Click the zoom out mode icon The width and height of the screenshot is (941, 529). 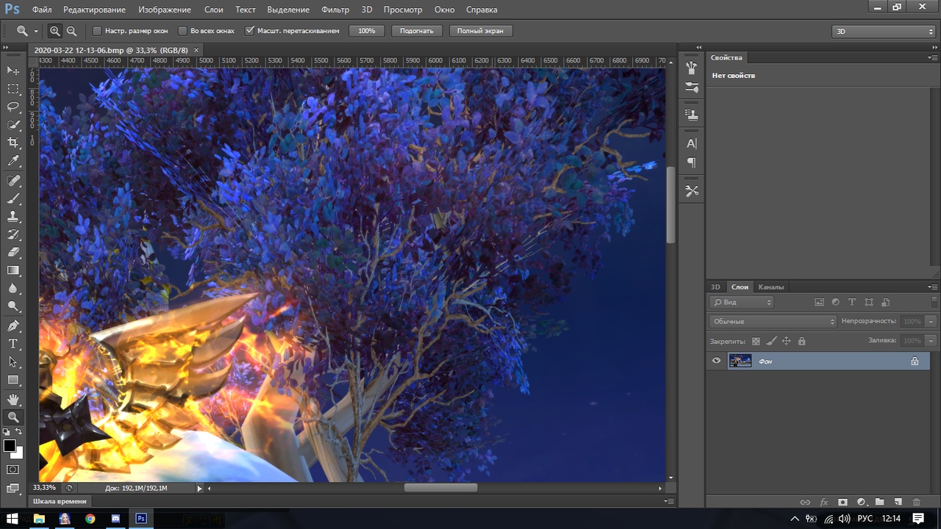point(71,31)
